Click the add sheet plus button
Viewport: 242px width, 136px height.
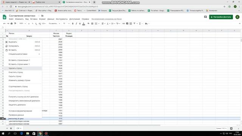pos(7,128)
